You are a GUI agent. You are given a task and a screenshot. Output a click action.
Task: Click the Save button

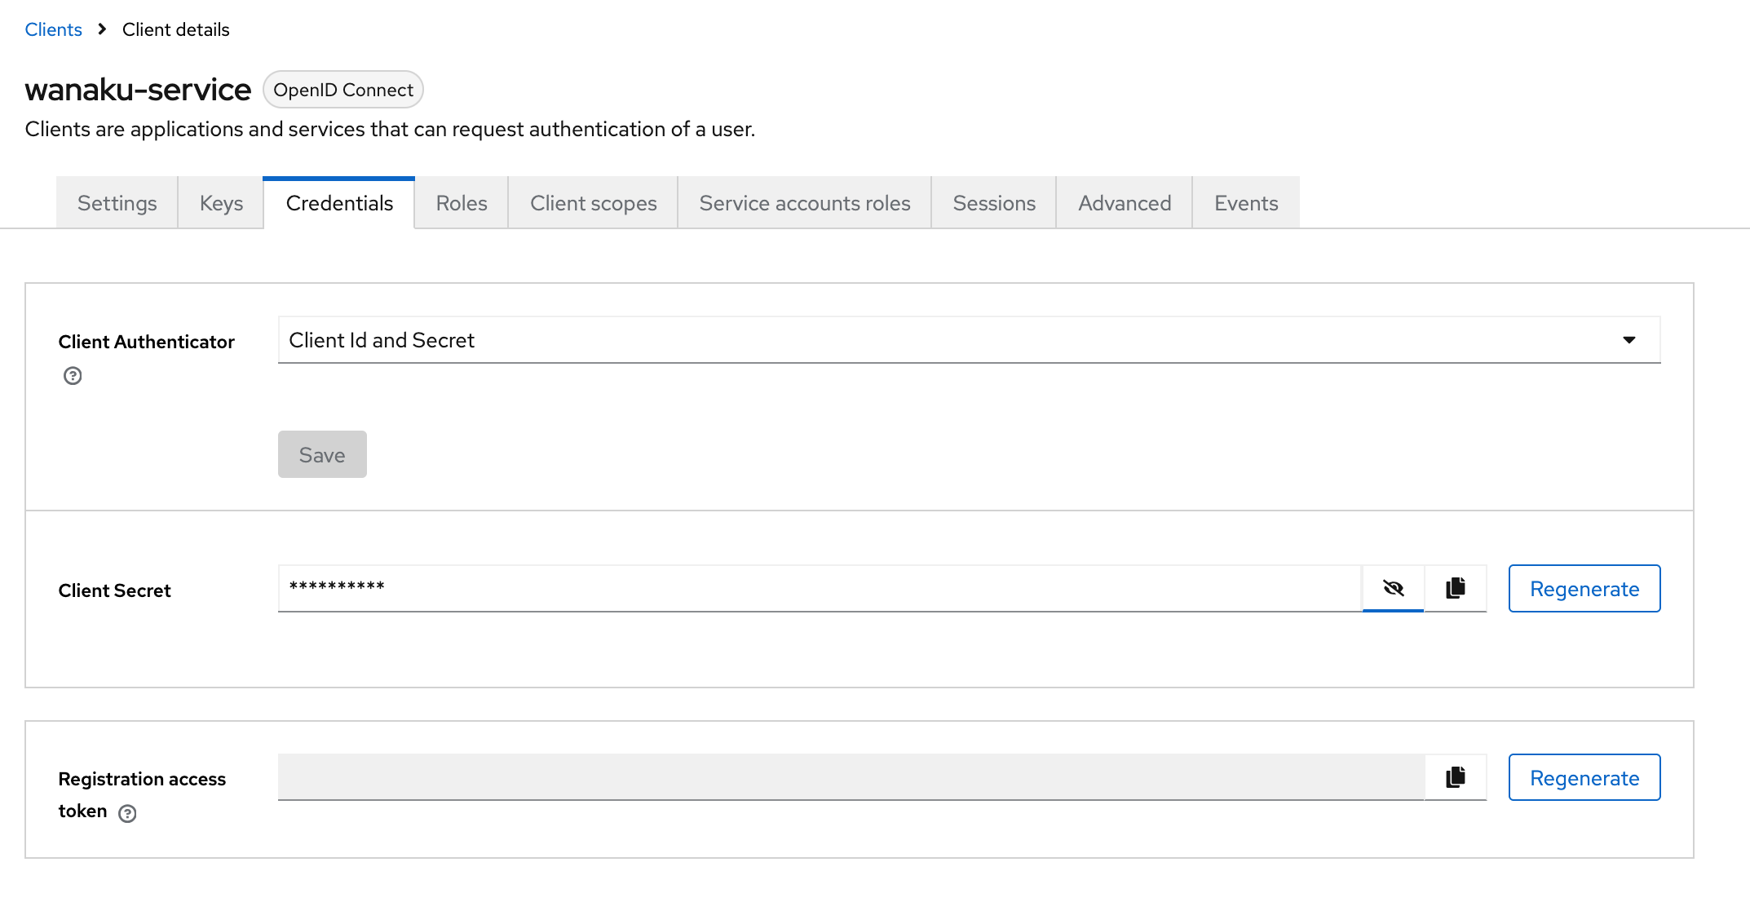tap(322, 454)
